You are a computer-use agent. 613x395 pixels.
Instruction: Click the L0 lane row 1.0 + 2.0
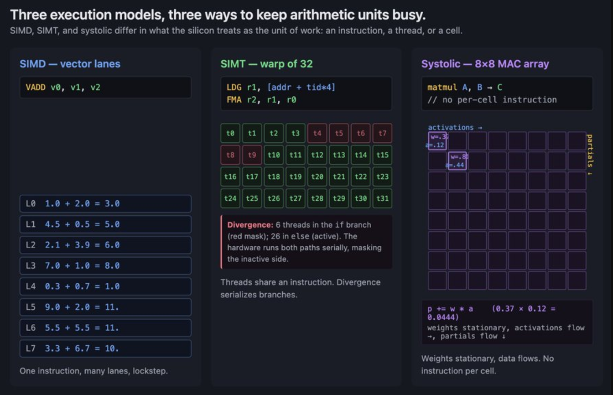[x=105, y=203]
